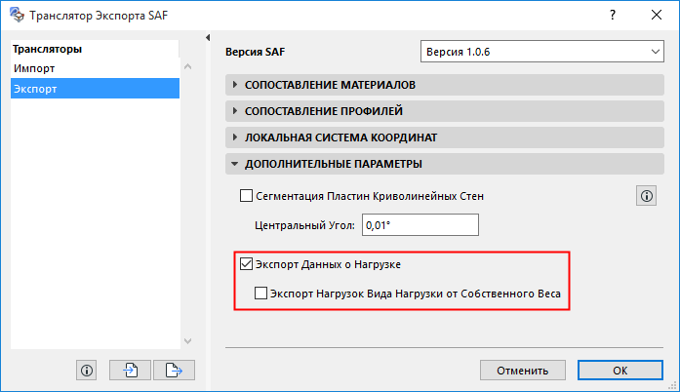Image resolution: width=680 pixels, height=392 pixels.
Task: Close the SAF translator dialog window
Action: 657,16
